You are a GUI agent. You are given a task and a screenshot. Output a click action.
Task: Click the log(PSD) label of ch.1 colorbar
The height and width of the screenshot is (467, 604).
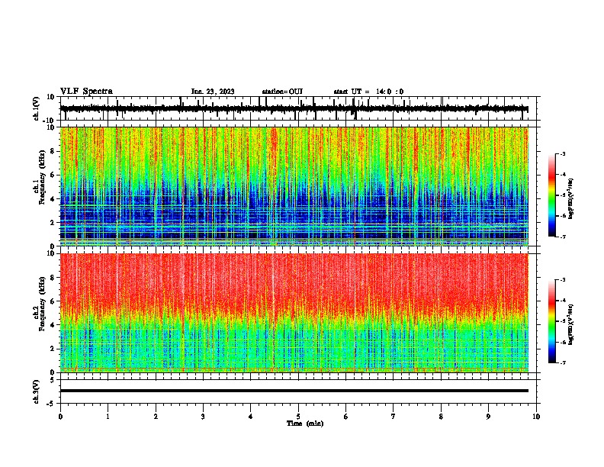click(571, 198)
